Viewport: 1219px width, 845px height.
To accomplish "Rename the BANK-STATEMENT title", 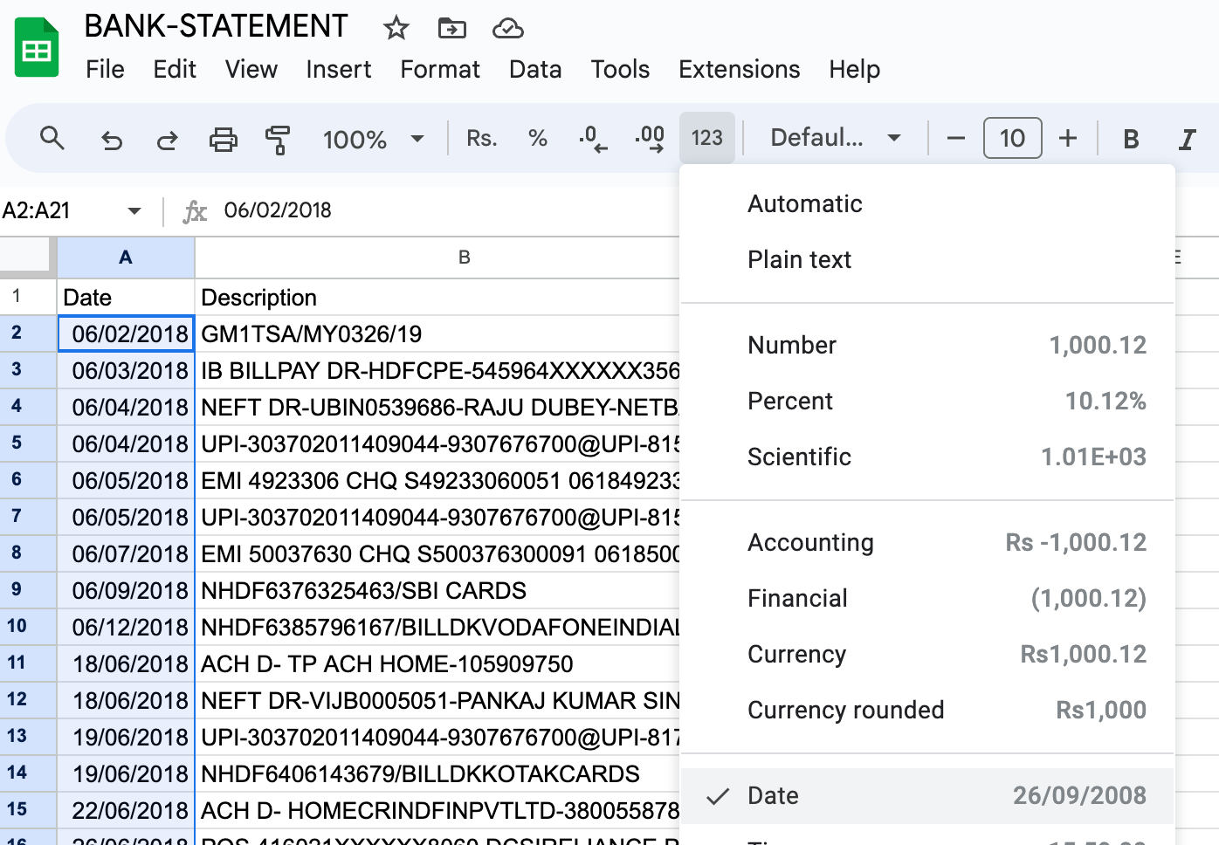I will click(216, 27).
